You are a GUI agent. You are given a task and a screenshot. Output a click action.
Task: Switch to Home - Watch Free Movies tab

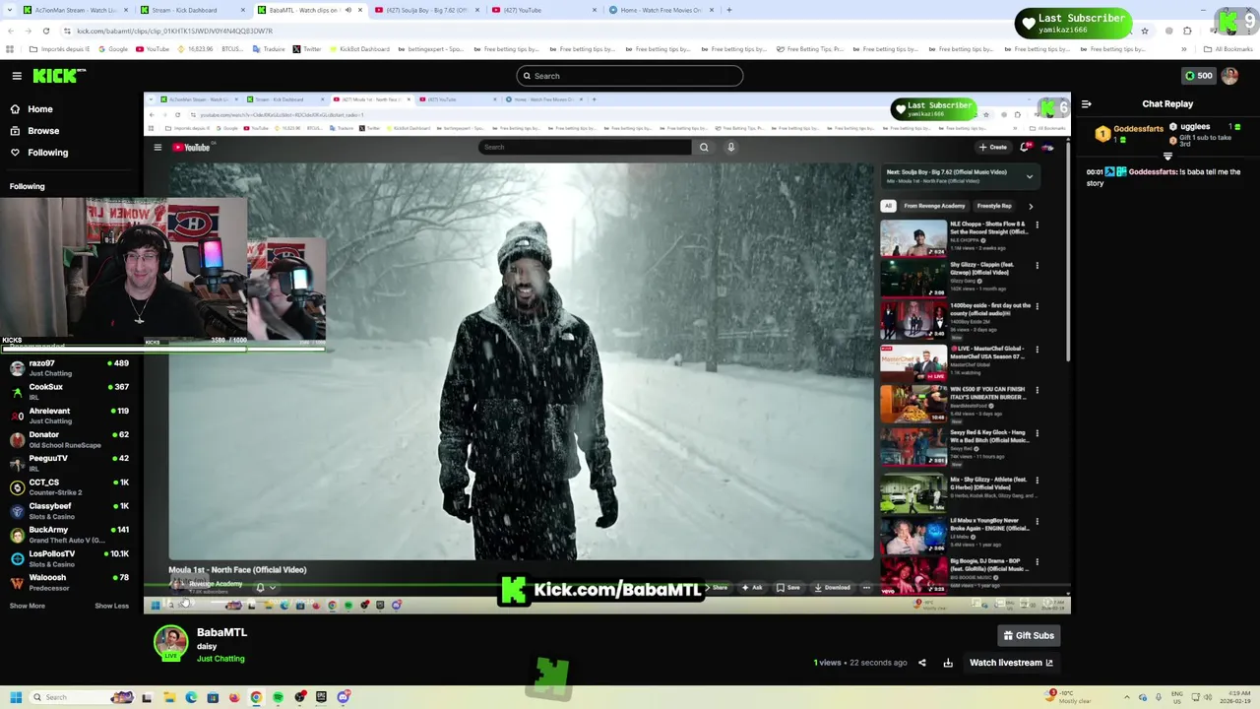click(x=661, y=10)
